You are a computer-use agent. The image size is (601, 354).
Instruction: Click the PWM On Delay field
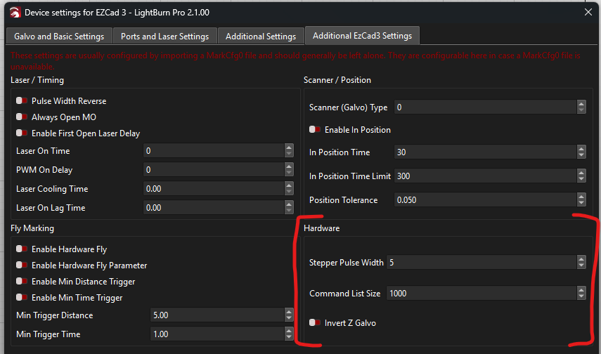tap(214, 169)
